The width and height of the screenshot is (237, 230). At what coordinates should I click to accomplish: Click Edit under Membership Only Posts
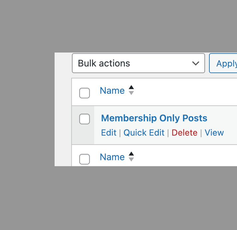coord(109,133)
